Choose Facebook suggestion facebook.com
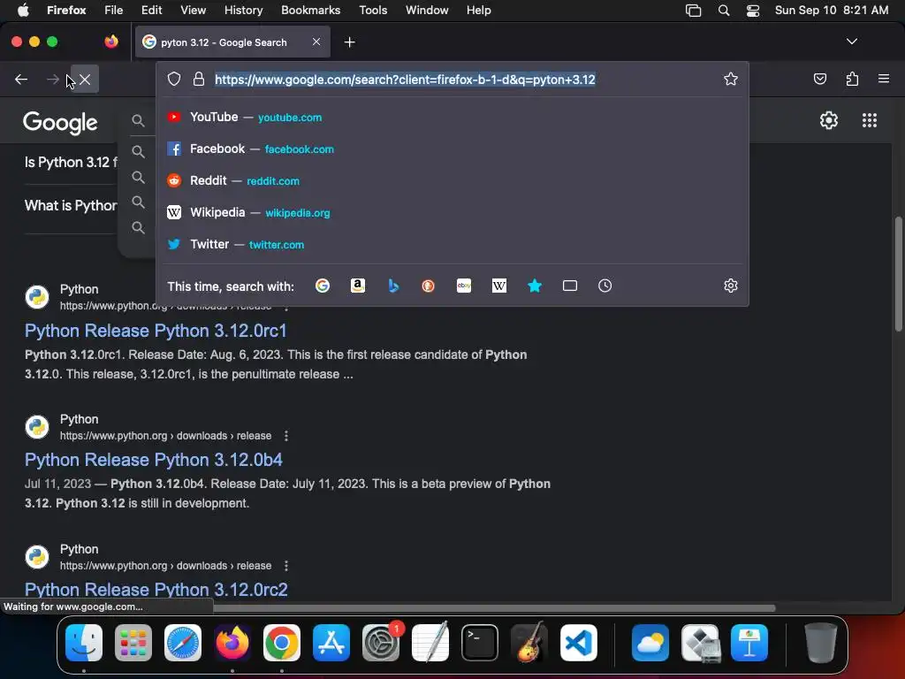Screen dimensions: 905x679 pos(453,149)
